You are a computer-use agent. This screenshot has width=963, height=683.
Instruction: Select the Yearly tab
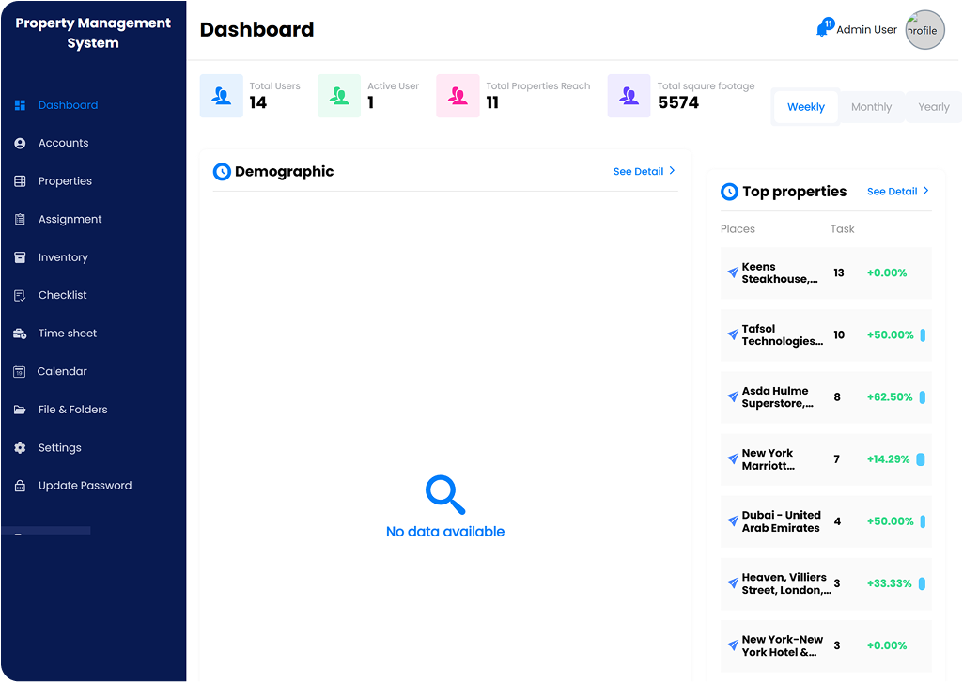(x=933, y=107)
